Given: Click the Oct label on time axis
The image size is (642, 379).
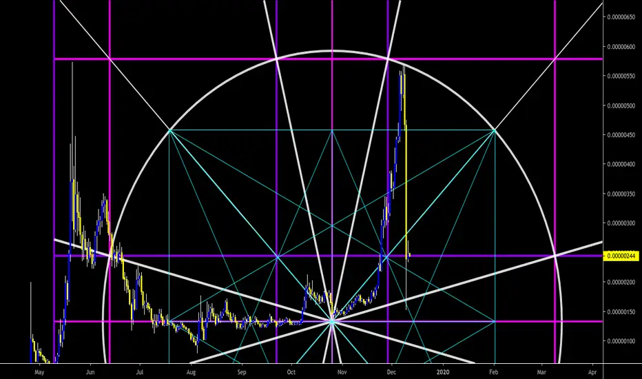Looking at the screenshot, I should tap(291, 372).
